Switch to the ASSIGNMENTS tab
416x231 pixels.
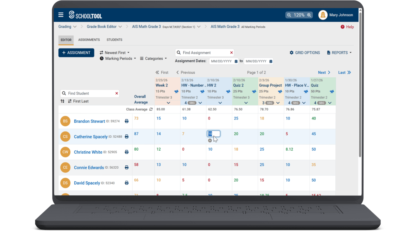coord(89,40)
